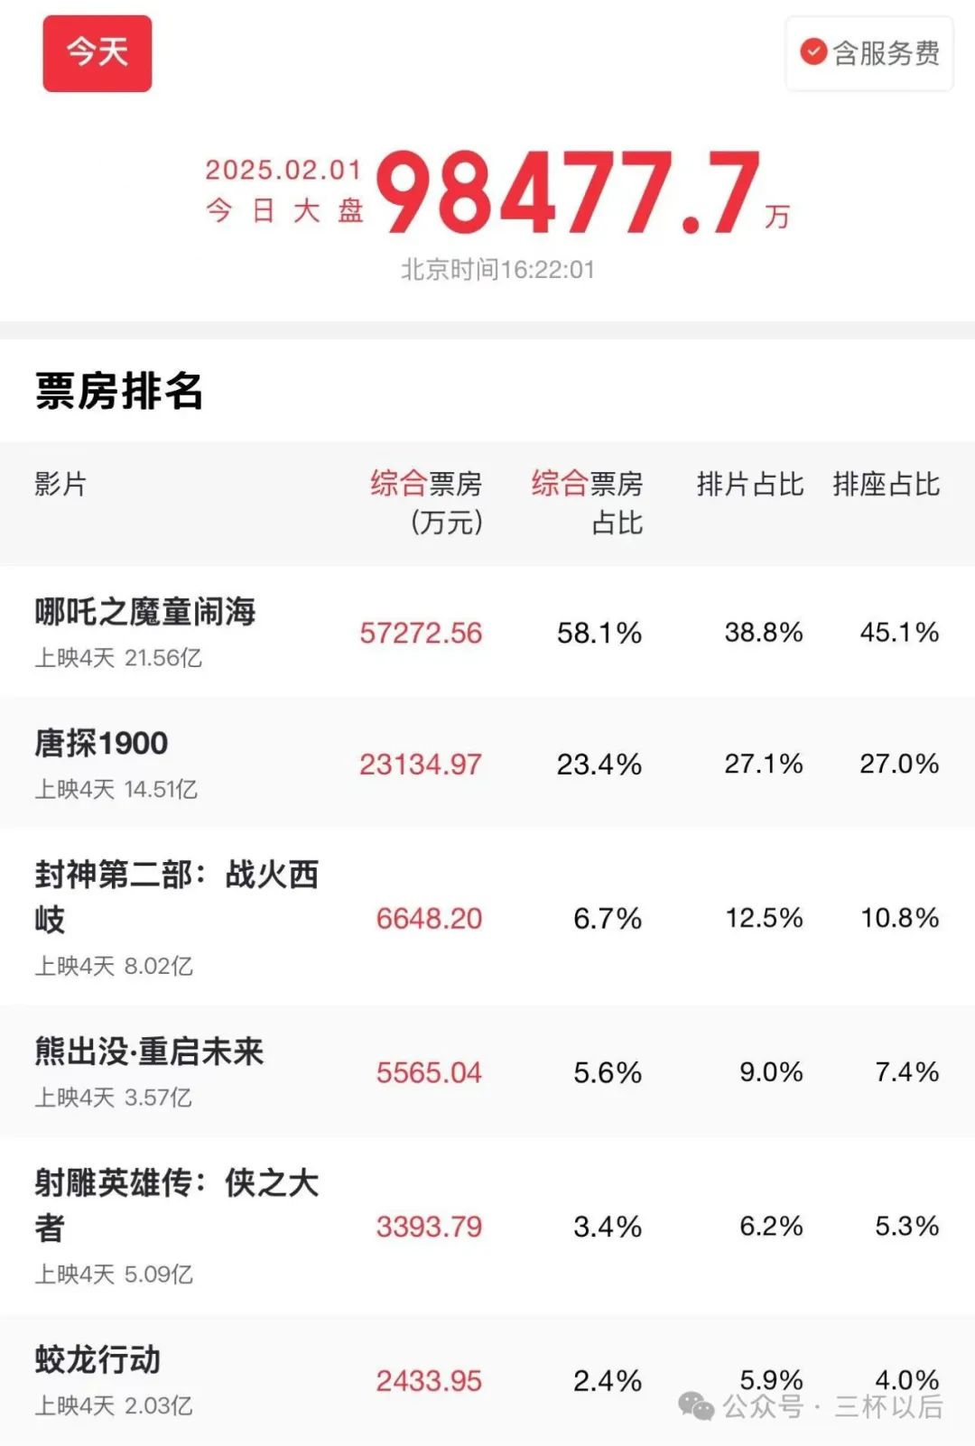Select 封神第二部：战火西岐 film title
975x1446 pixels.
tap(177, 896)
